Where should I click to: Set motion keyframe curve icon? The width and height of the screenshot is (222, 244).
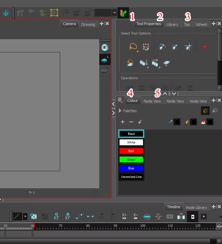[79, 216]
